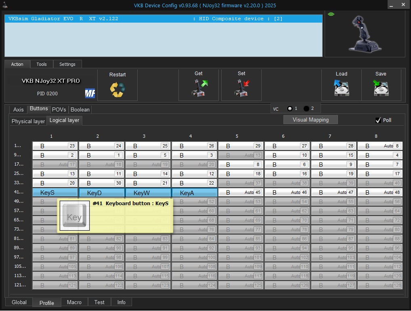Click button cell B Auto 46
Screen dimensions: 411x311
[x=287, y=192]
